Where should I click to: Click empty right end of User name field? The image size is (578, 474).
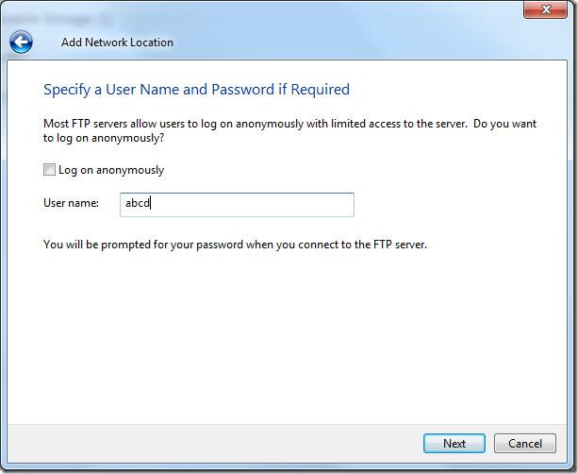pos(311,204)
